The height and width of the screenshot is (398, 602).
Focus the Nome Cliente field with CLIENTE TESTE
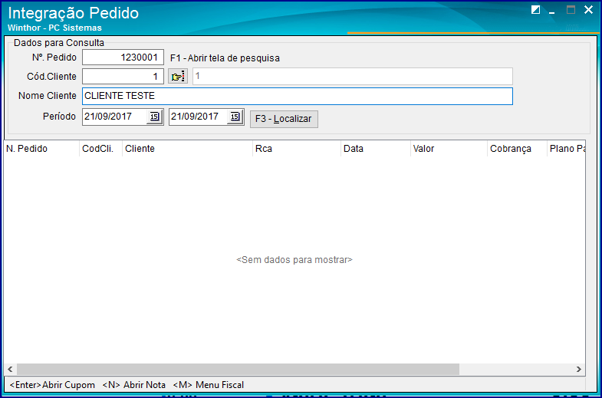tap(298, 96)
